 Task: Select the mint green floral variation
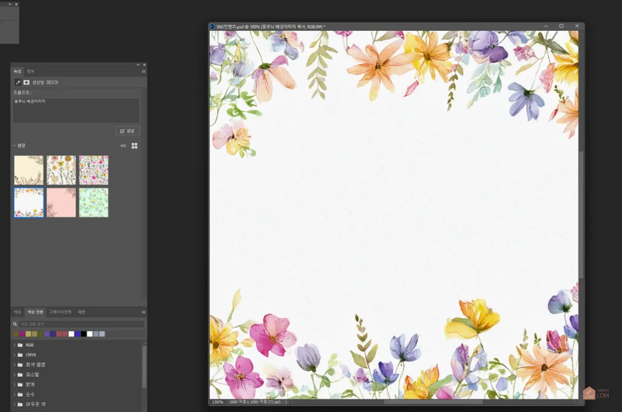pyautogui.click(x=94, y=202)
